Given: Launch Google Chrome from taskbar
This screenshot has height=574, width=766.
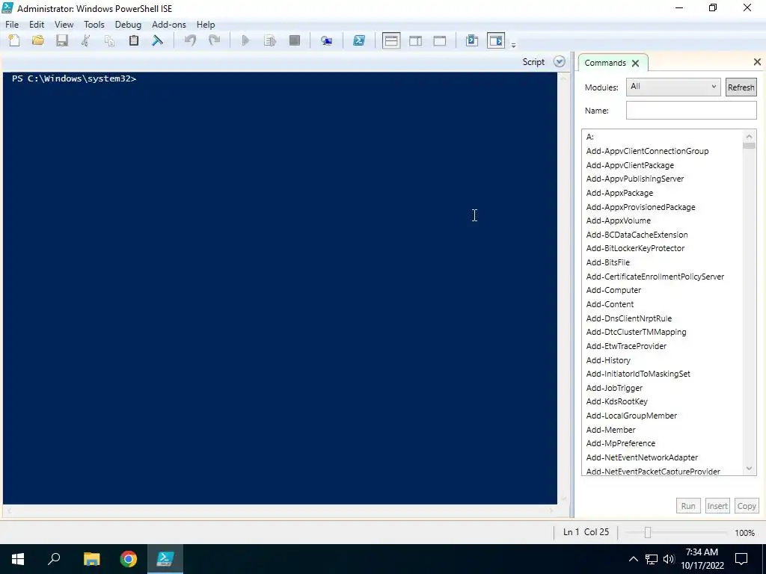Looking at the screenshot, I should [x=129, y=559].
